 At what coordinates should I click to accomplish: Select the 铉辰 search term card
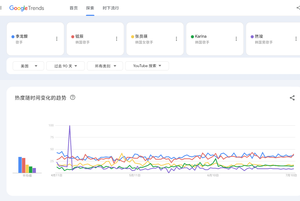95,39
